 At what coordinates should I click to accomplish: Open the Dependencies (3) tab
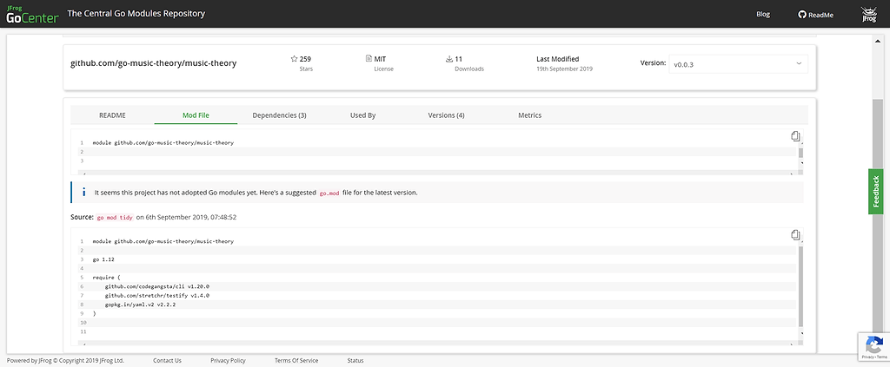279,115
